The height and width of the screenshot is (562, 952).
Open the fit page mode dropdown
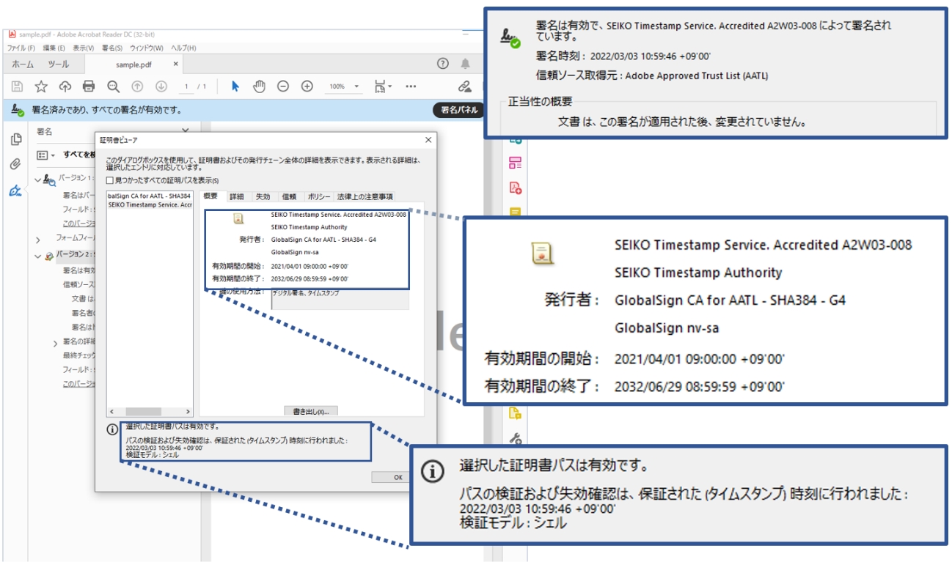tap(383, 86)
